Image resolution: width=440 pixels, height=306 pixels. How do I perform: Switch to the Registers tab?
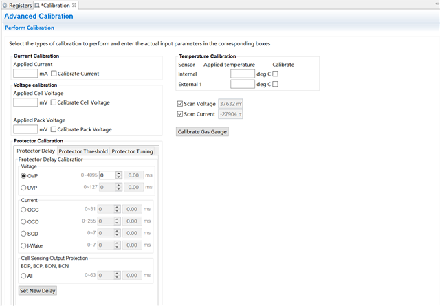click(16, 6)
